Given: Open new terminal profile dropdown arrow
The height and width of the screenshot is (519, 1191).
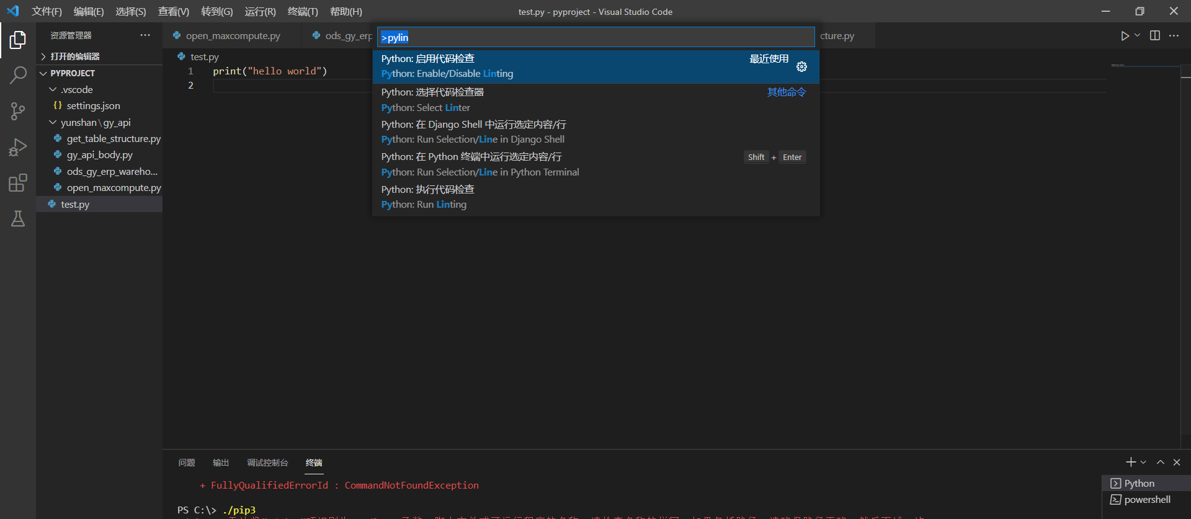Looking at the screenshot, I should coord(1143,462).
